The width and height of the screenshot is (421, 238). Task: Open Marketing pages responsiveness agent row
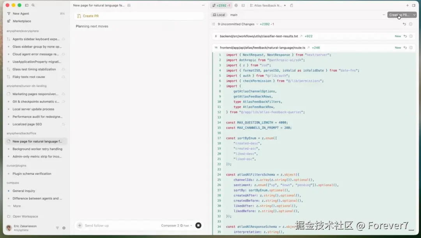click(x=36, y=94)
